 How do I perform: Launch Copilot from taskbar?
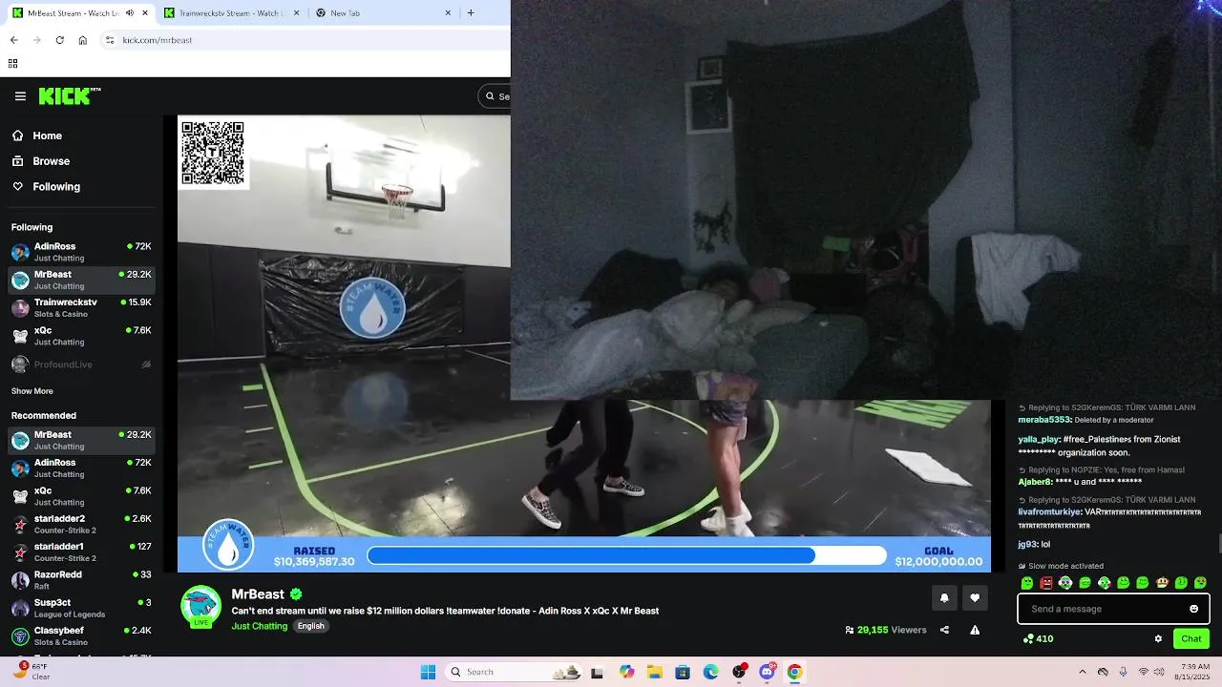pos(626,672)
